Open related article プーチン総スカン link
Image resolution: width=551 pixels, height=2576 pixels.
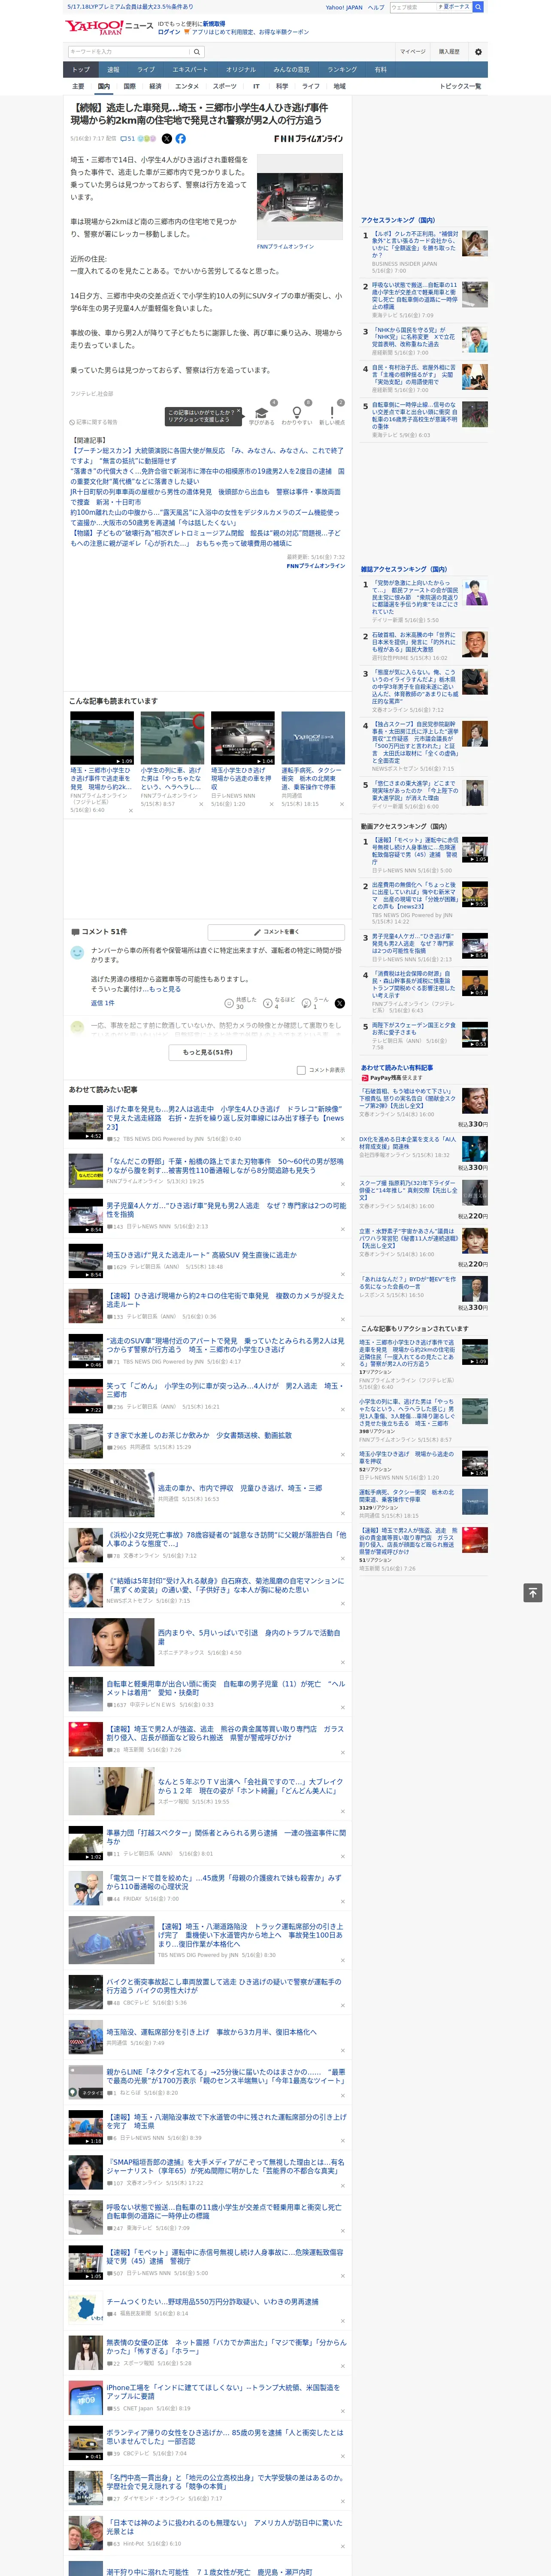207,456
